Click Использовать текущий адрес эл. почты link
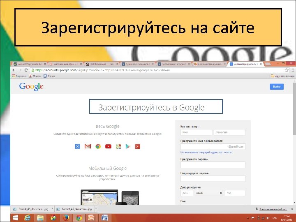 click(x=206, y=152)
